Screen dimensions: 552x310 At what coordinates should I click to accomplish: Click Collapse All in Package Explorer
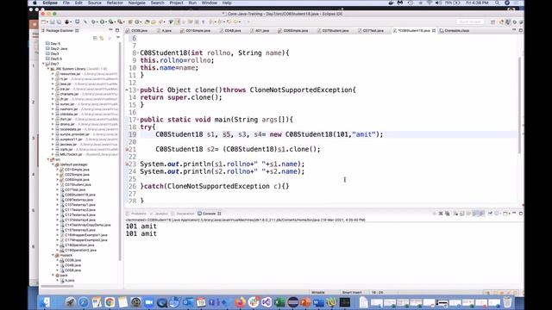95,38
